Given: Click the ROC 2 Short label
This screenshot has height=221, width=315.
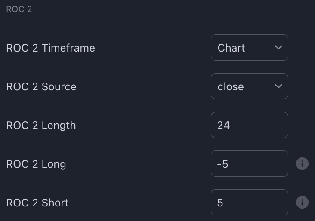Looking at the screenshot, I should tap(37, 203).
